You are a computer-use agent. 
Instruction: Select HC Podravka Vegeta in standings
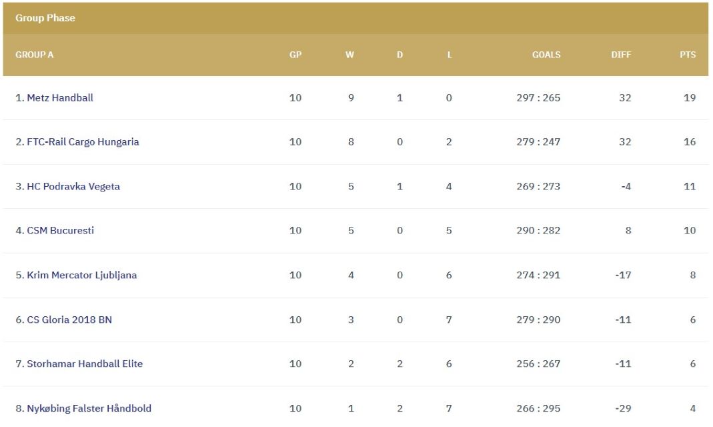tap(73, 187)
